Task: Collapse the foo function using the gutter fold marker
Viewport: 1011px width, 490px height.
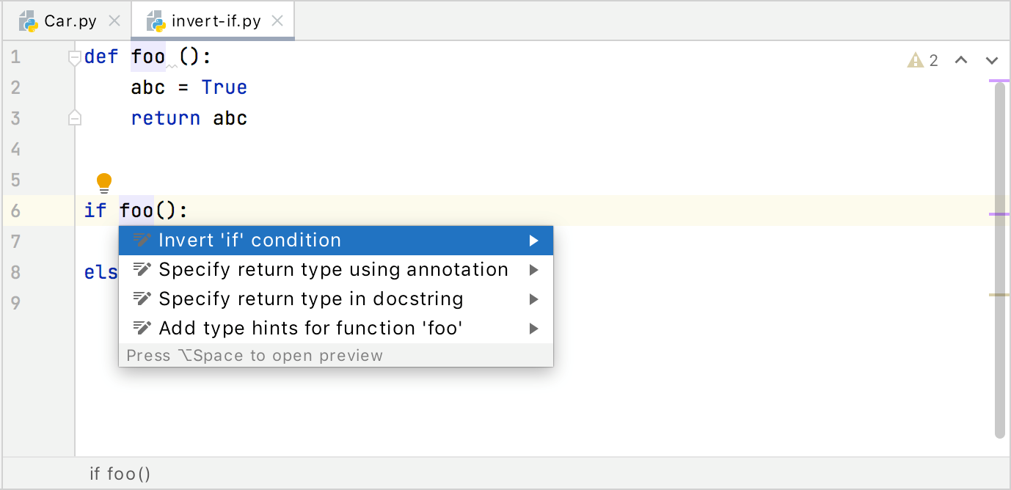Action: [74, 56]
